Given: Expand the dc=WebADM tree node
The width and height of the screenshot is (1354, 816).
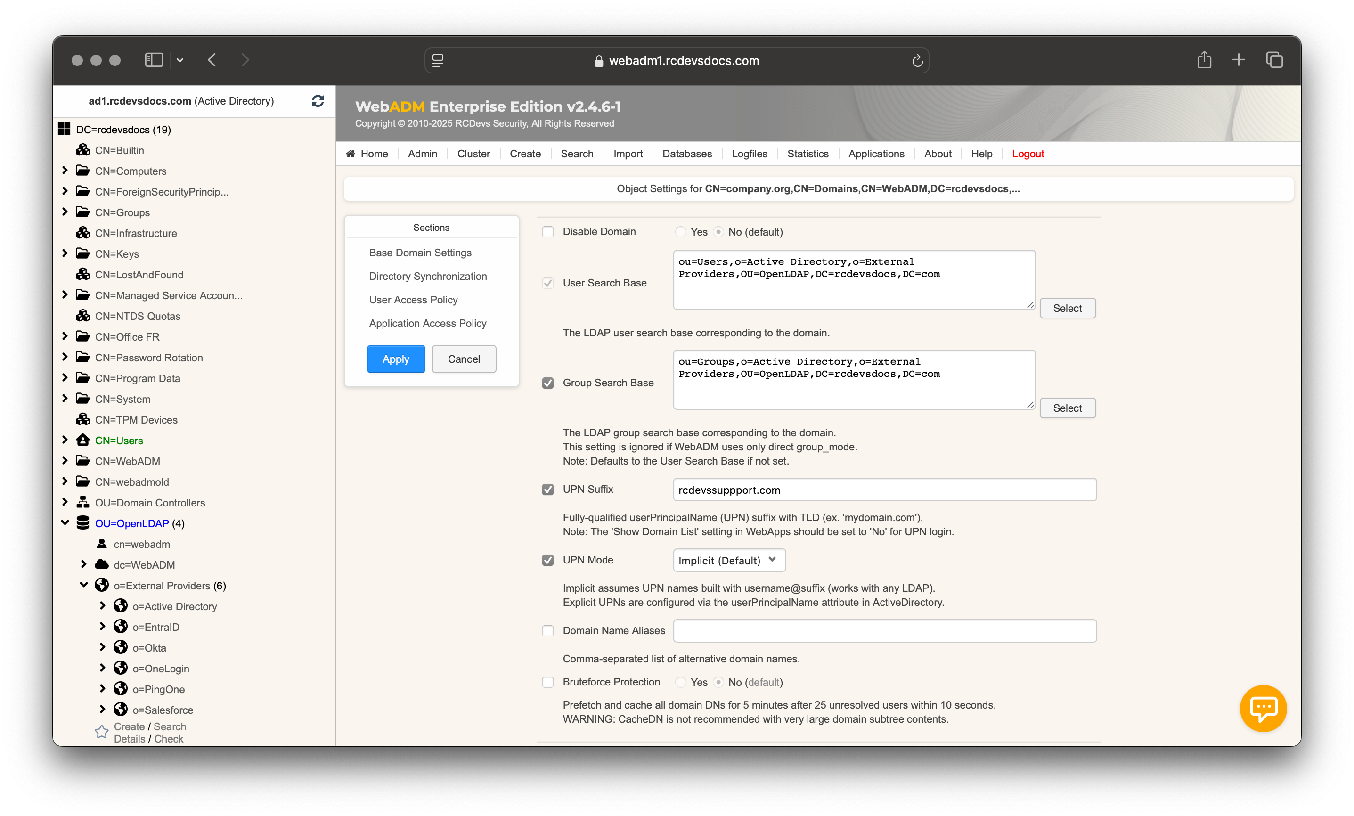Looking at the screenshot, I should point(83,564).
